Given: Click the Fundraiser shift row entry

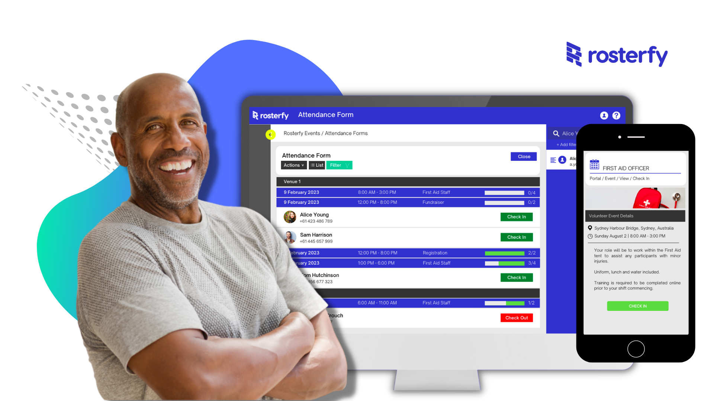Looking at the screenshot, I should point(407,202).
